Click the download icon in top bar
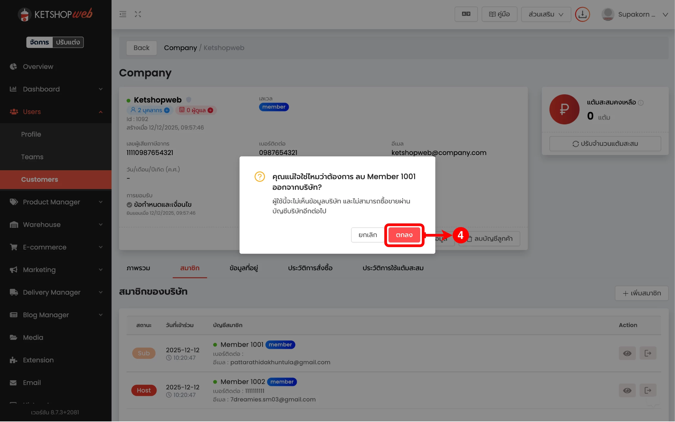Viewport: 675px width, 422px height. click(x=582, y=14)
